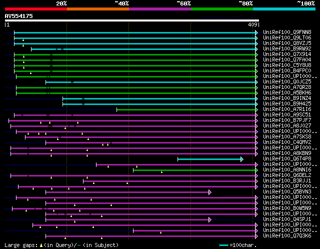
Task: Click the cyan ~100% legend segment
Action: (284, 8)
